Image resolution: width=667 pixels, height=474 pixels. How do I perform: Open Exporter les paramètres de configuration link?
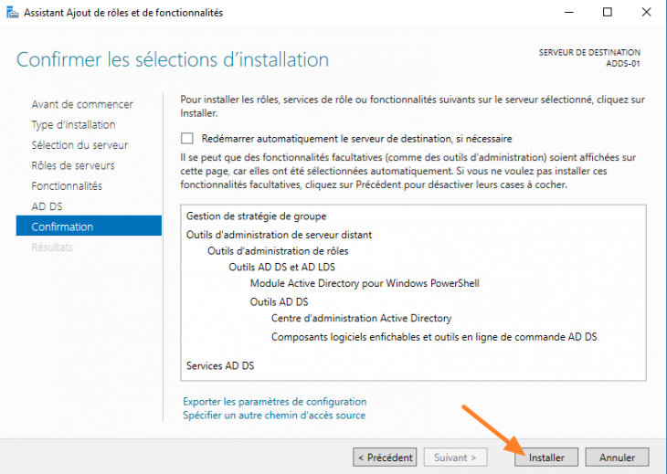[274, 401]
